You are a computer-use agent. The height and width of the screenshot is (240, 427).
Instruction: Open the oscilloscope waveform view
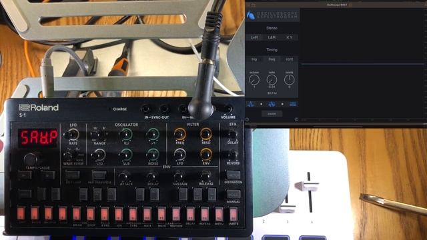click(x=251, y=104)
